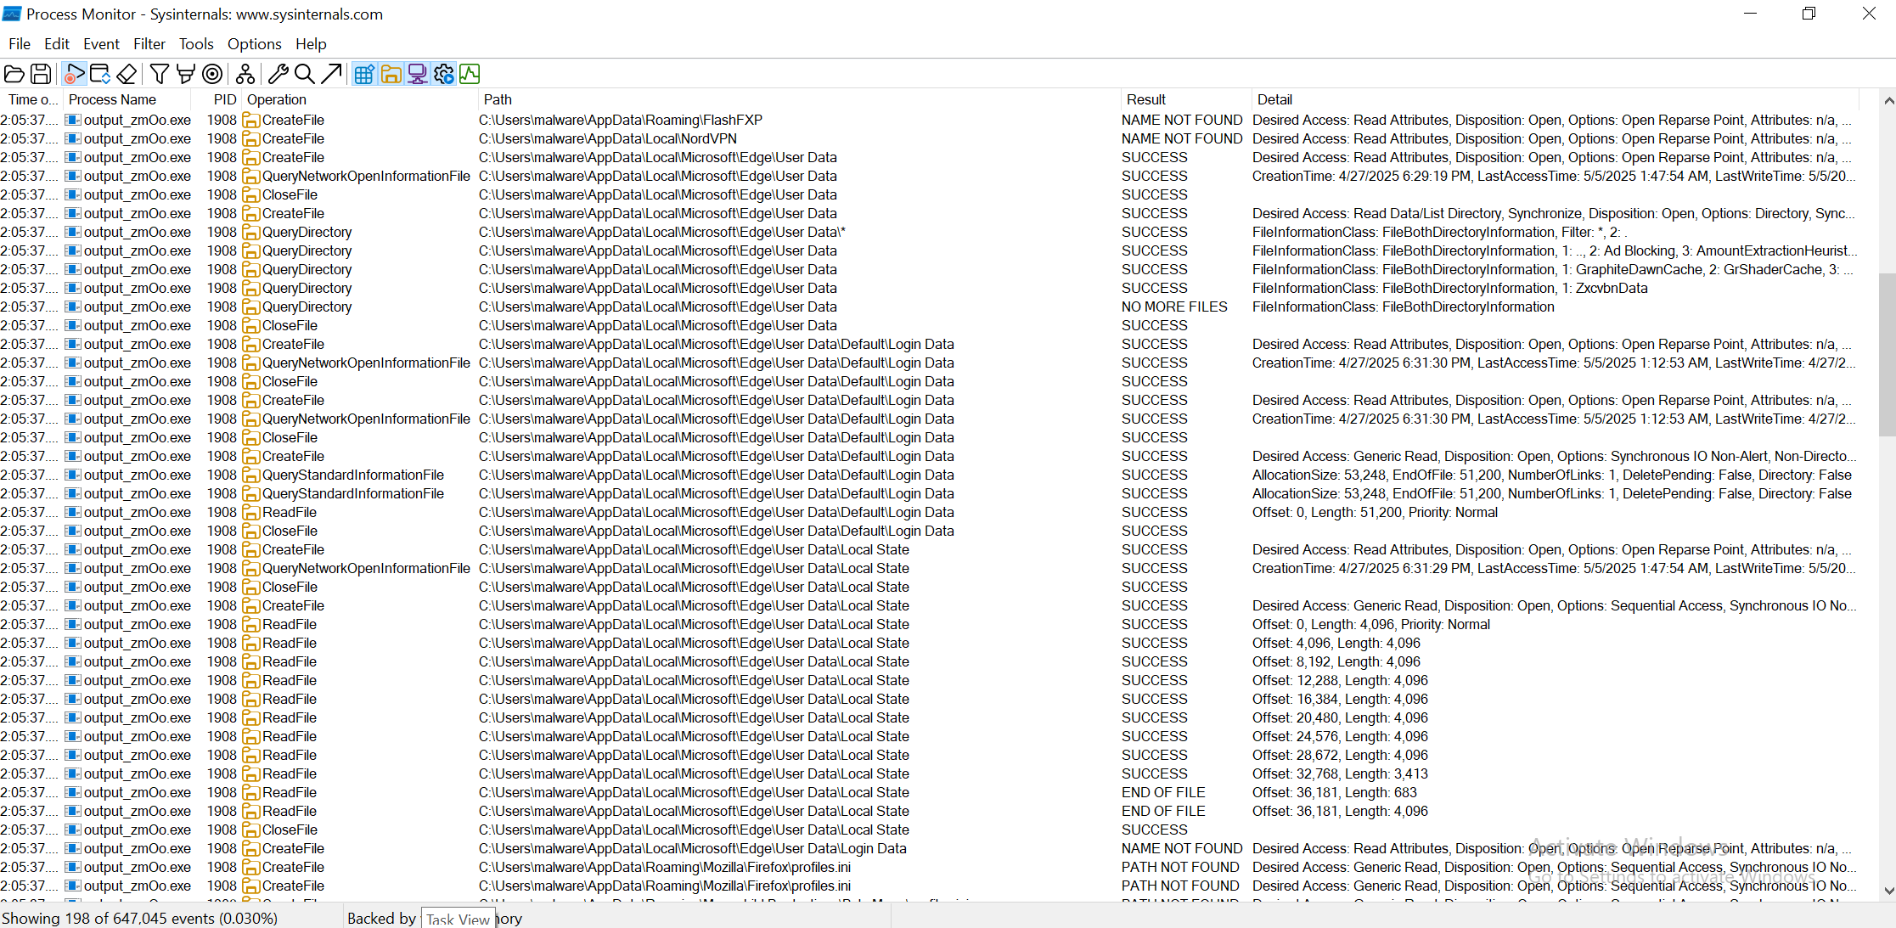Image resolution: width=1896 pixels, height=928 pixels.
Task: Toggle Show Network Activity icon
Action: point(417,75)
